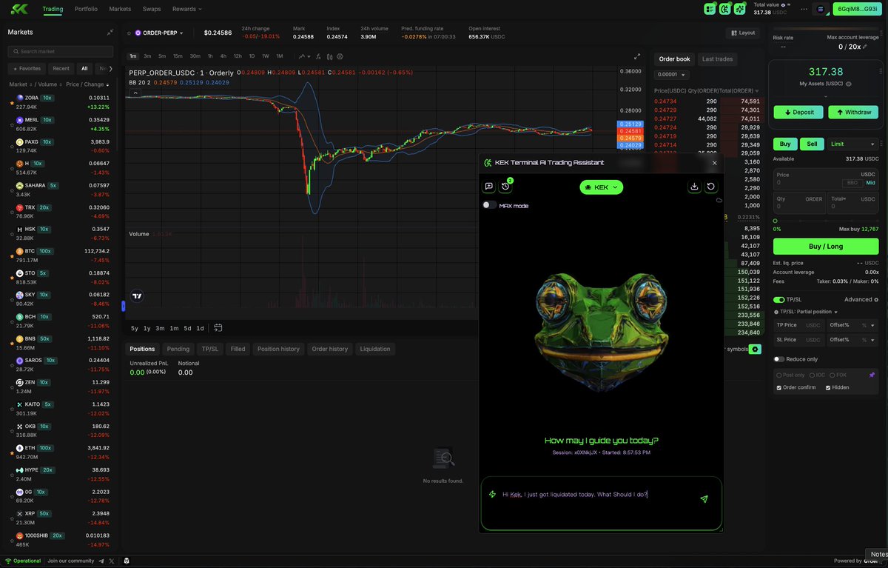888x568 pixels.
Task: Open wallet address 6GqiM8...G93i button
Action: click(x=857, y=9)
